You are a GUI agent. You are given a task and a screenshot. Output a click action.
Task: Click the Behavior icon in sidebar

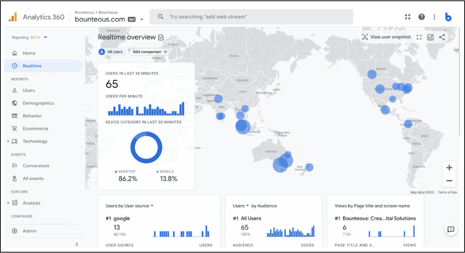[14, 116]
